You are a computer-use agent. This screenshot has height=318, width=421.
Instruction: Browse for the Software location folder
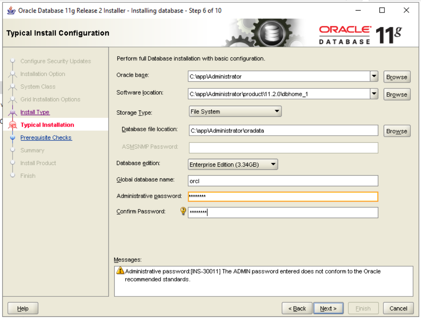[397, 94]
